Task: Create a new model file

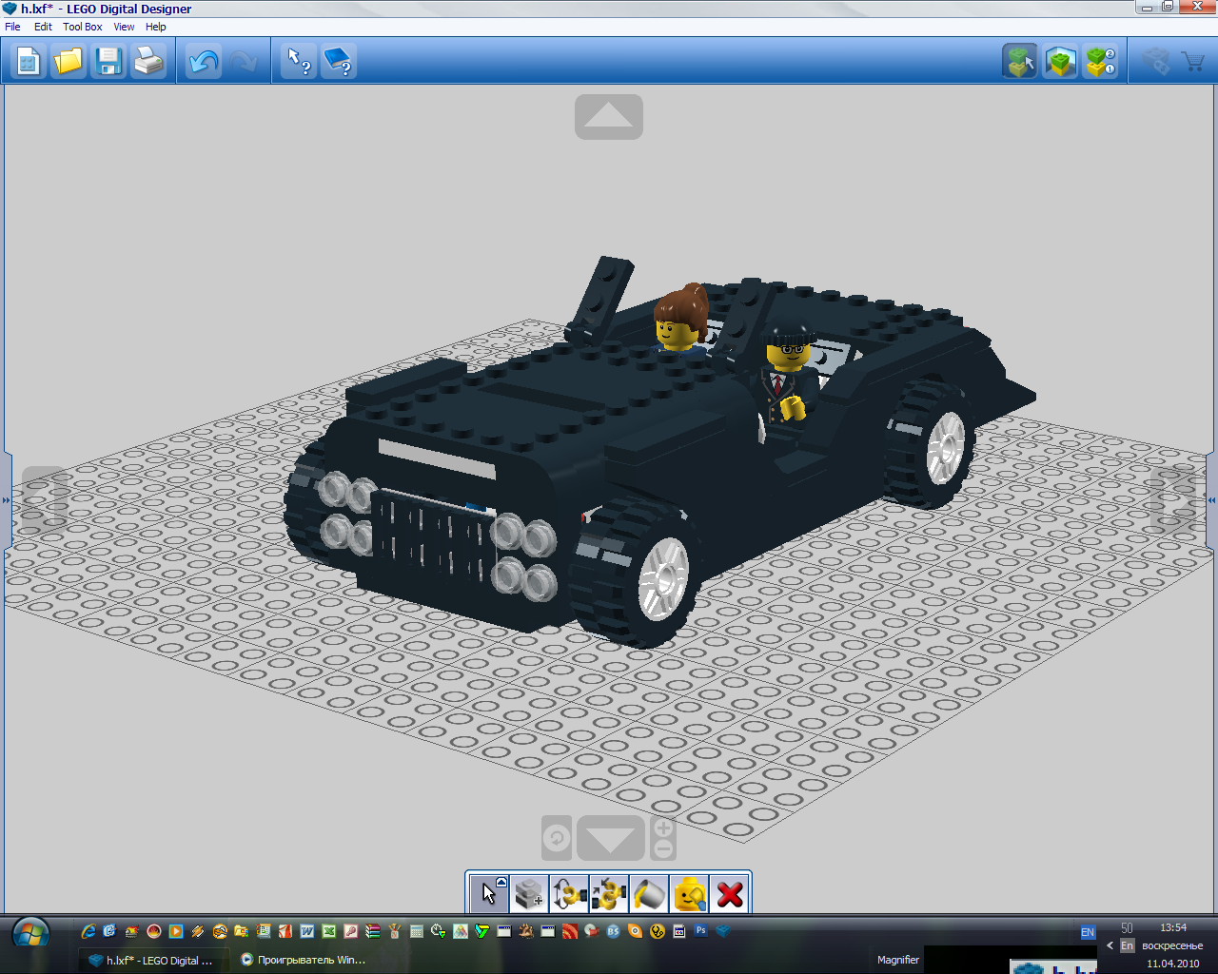Action: [x=29, y=63]
